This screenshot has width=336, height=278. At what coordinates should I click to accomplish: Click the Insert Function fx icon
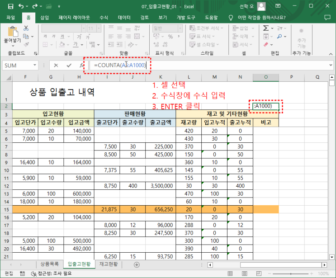coord(81,65)
